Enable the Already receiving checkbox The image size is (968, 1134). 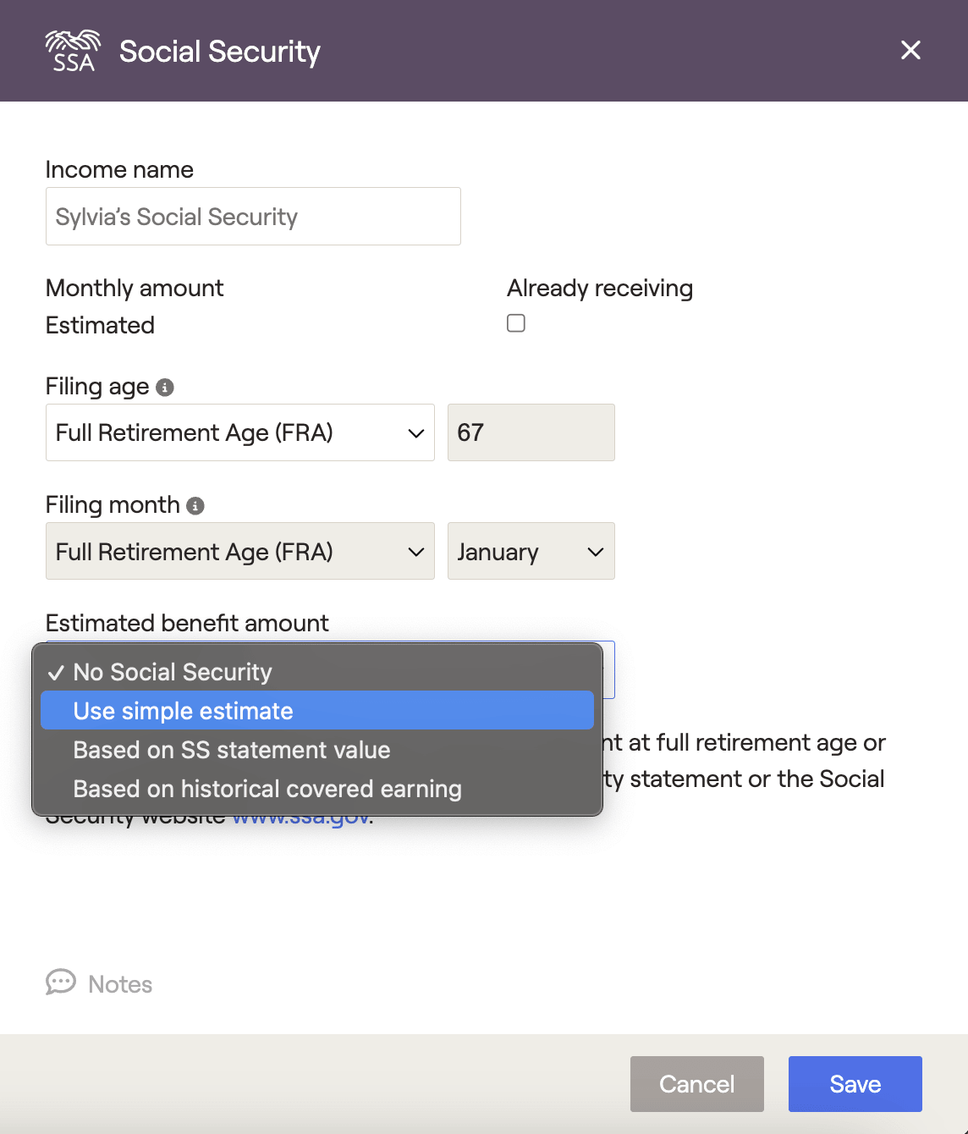[516, 323]
